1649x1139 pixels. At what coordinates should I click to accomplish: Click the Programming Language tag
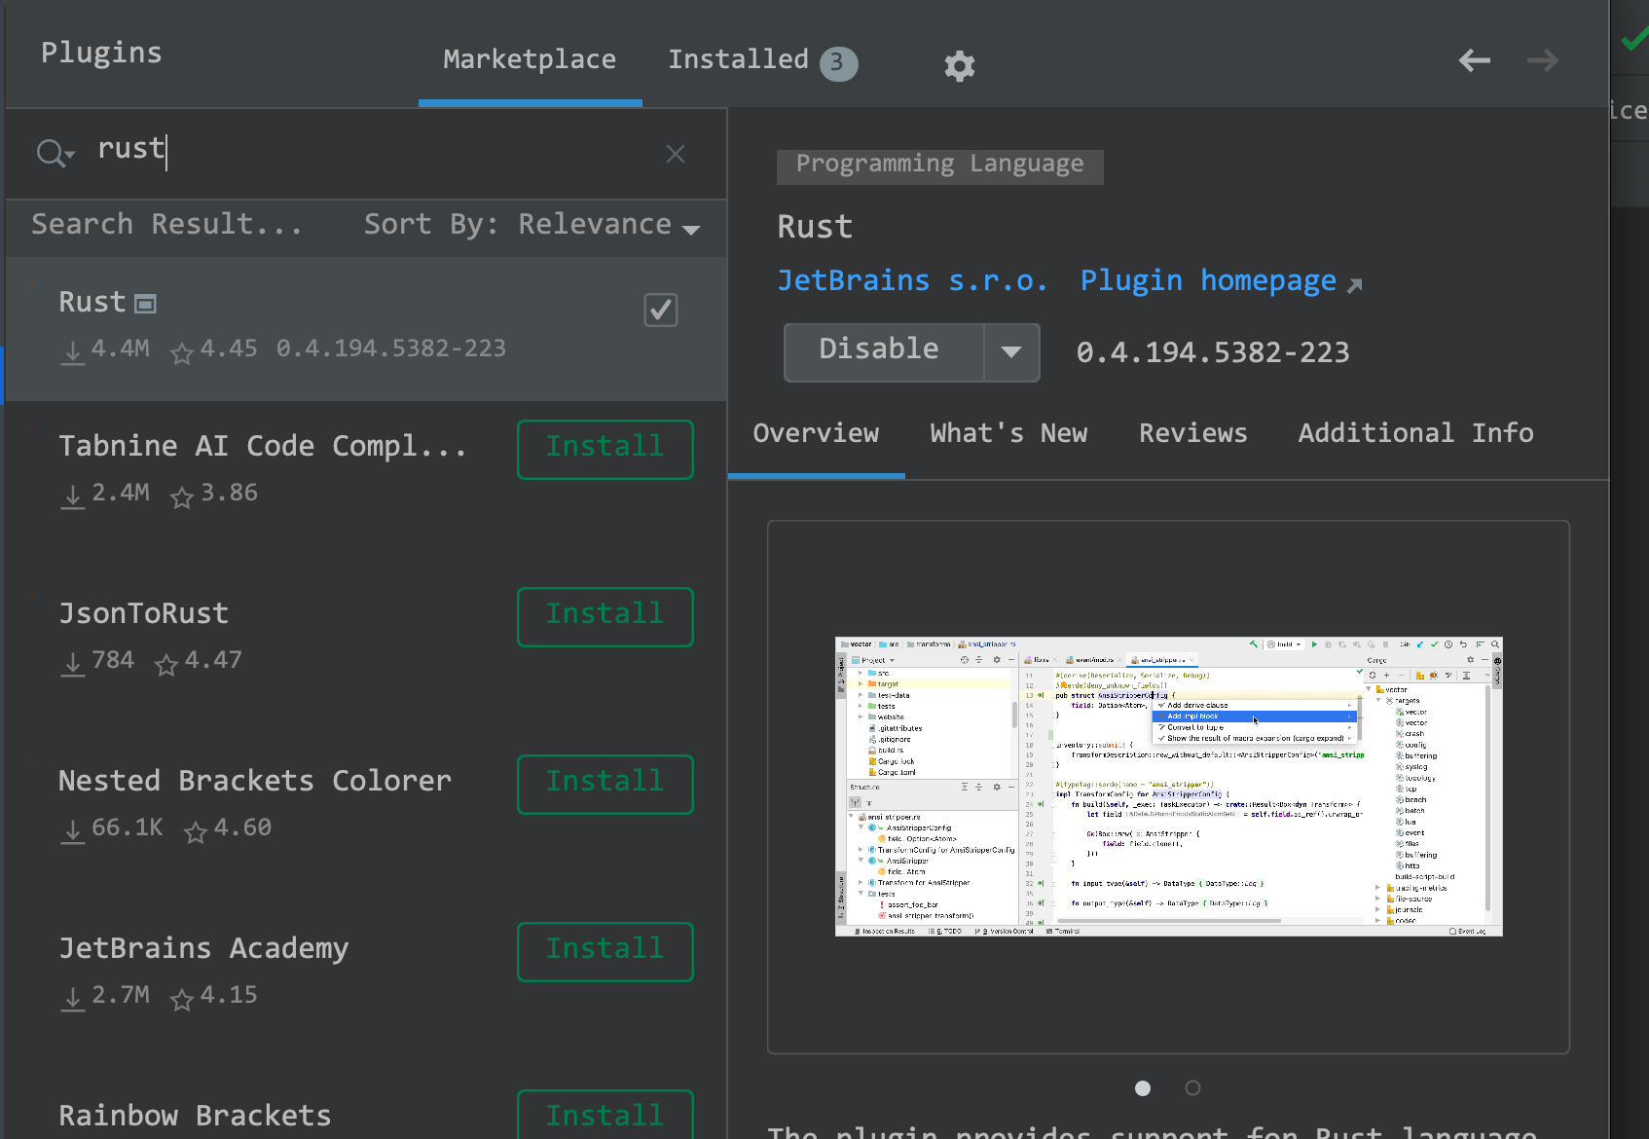pyautogui.click(x=939, y=165)
